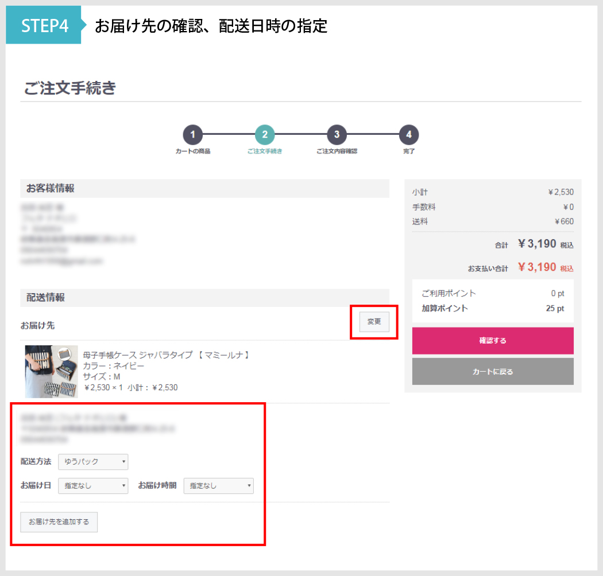This screenshot has height=576, width=603.
Task: Click the pink 確認する button
Action: (493, 341)
